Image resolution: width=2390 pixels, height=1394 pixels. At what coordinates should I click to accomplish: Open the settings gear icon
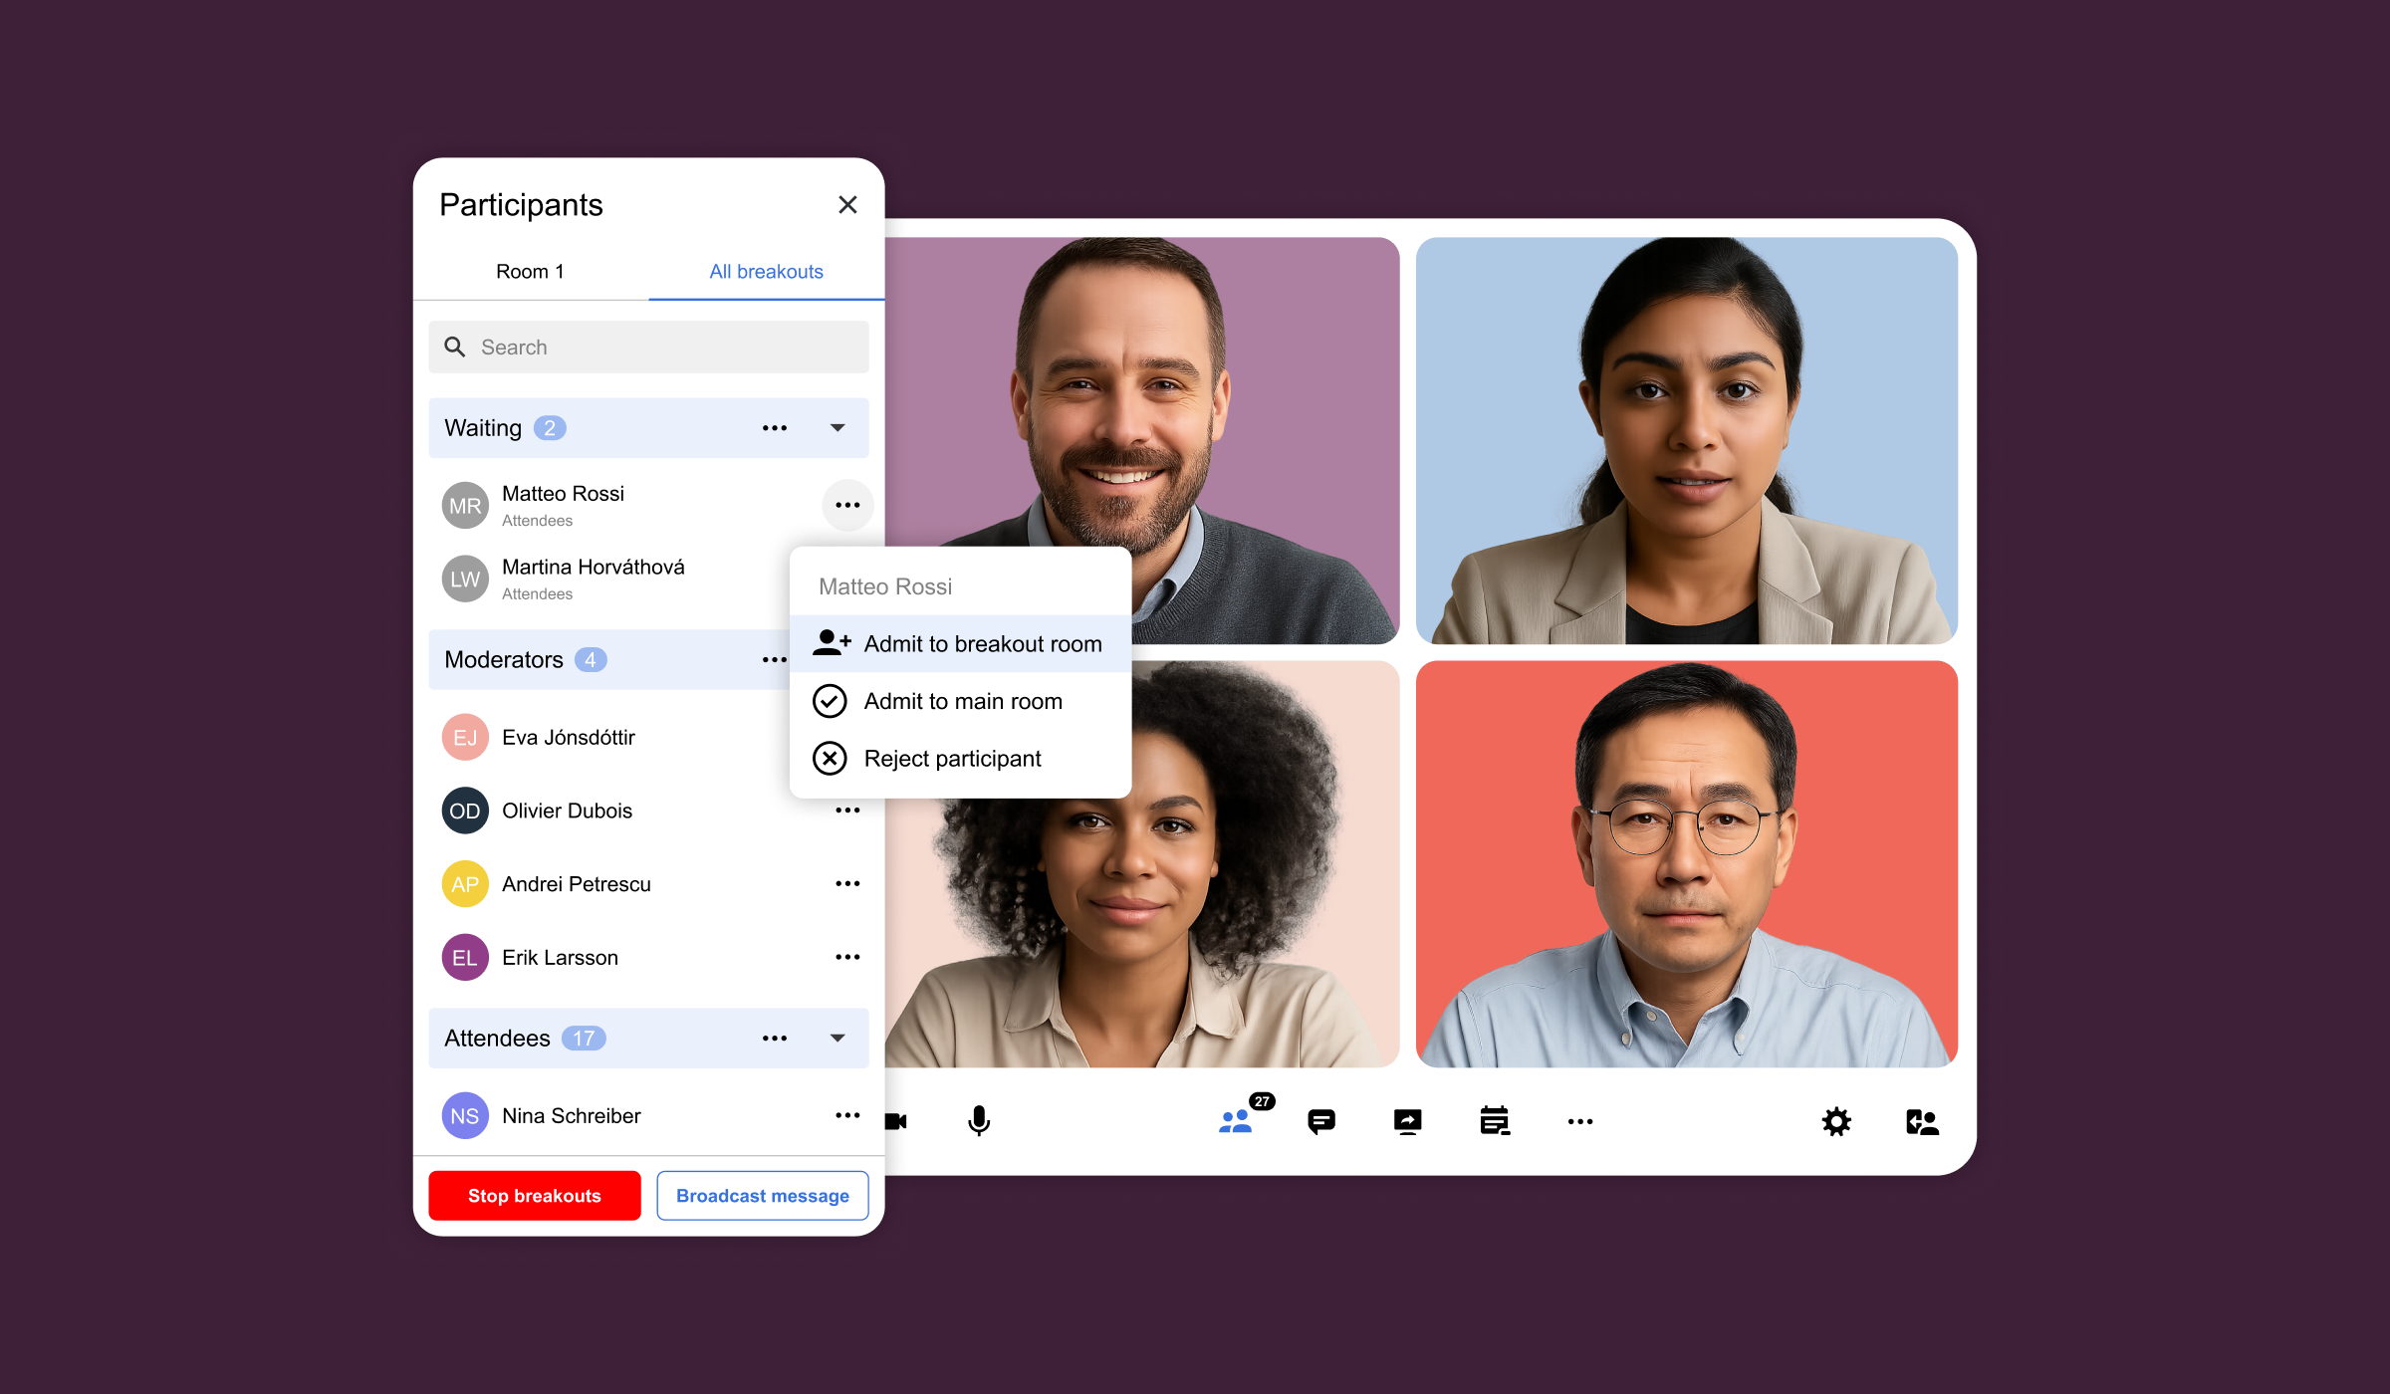[x=1836, y=1122]
